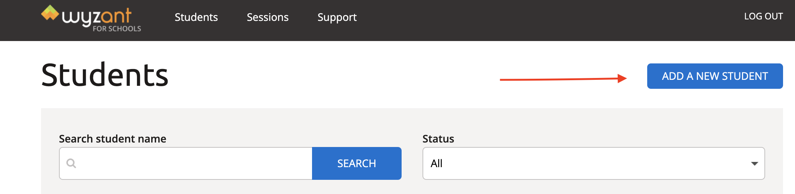This screenshot has width=795, height=194.
Task: Click the FOR SCHOOLS text under the logo
Action: tap(117, 29)
